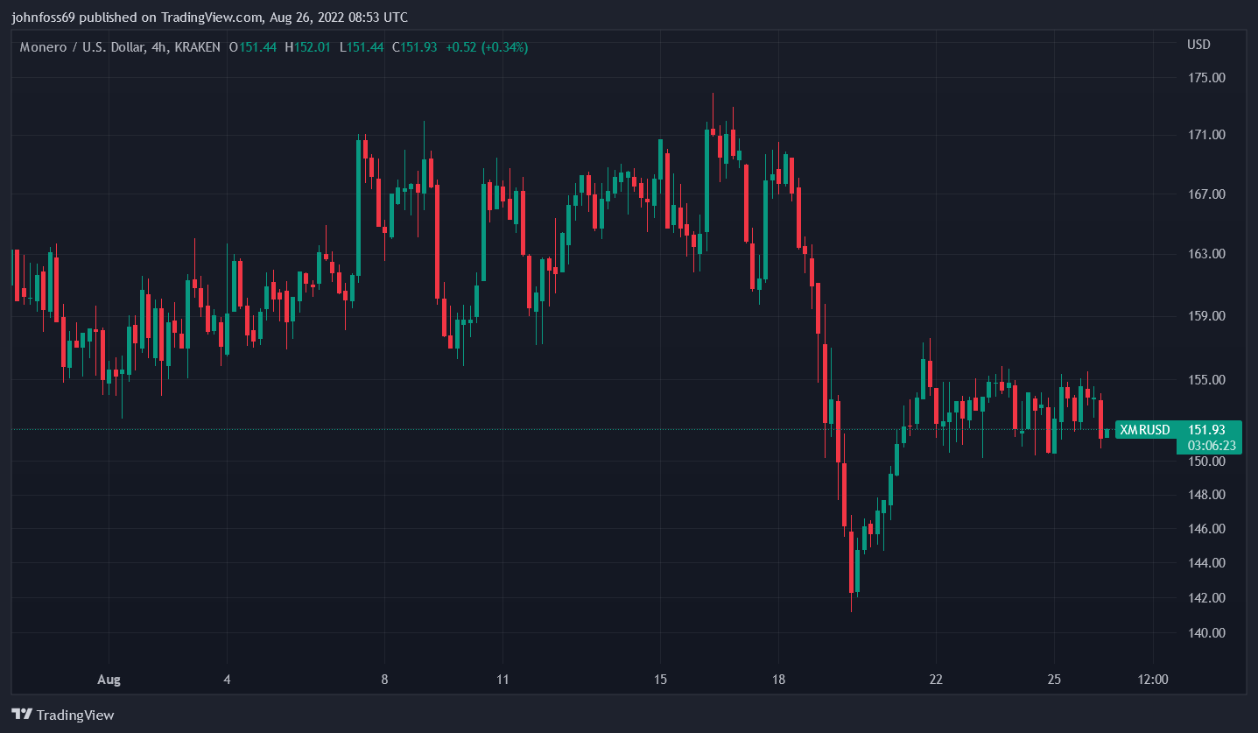Click the 148.00 price axis label
The width and height of the screenshot is (1258, 733).
(1205, 495)
